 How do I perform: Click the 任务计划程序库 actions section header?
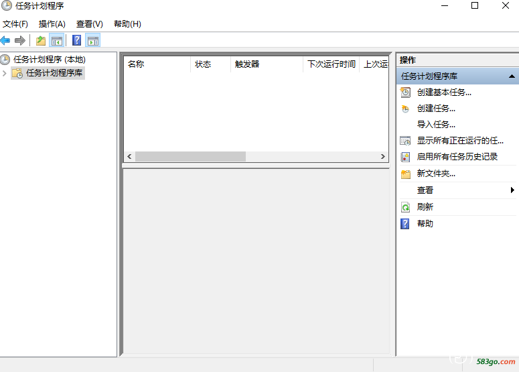point(458,76)
